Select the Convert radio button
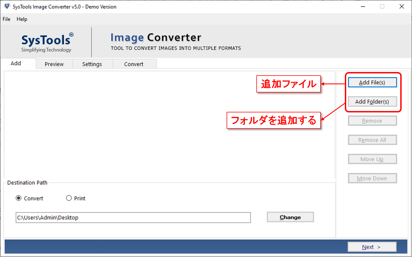Image resolution: width=412 pixels, height=257 pixels. pos(18,198)
